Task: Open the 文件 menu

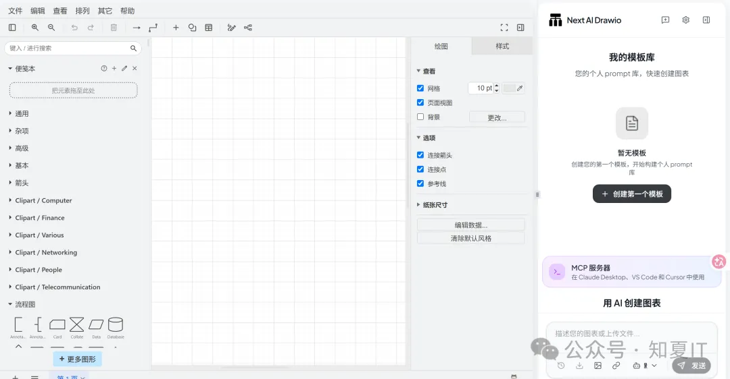Action: [x=16, y=11]
